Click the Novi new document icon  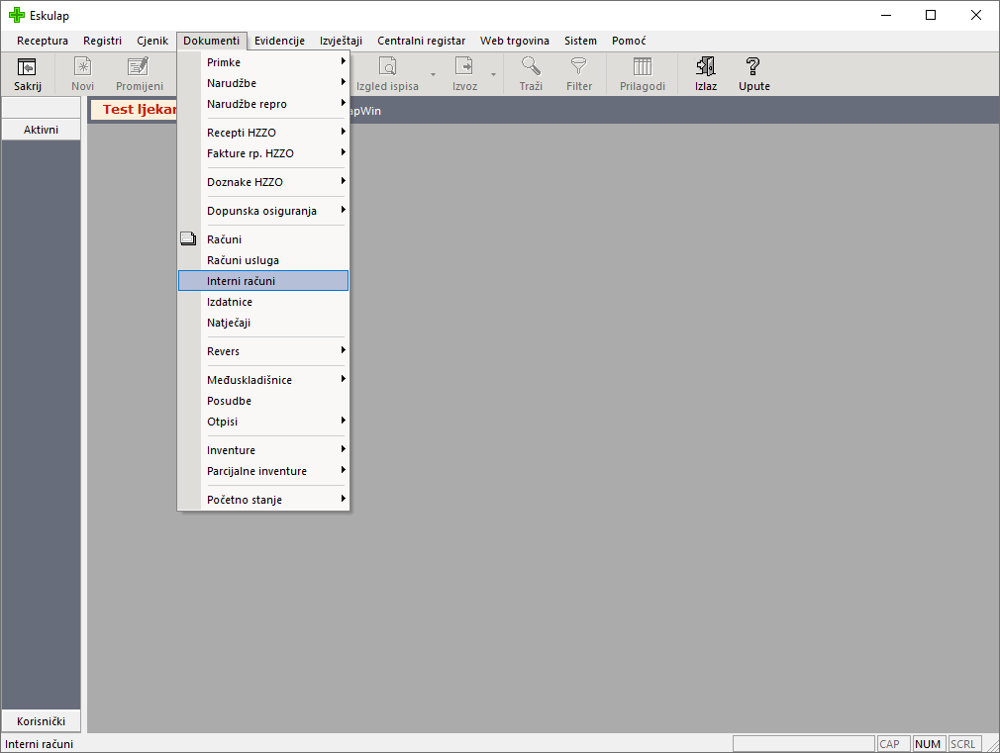(x=83, y=67)
